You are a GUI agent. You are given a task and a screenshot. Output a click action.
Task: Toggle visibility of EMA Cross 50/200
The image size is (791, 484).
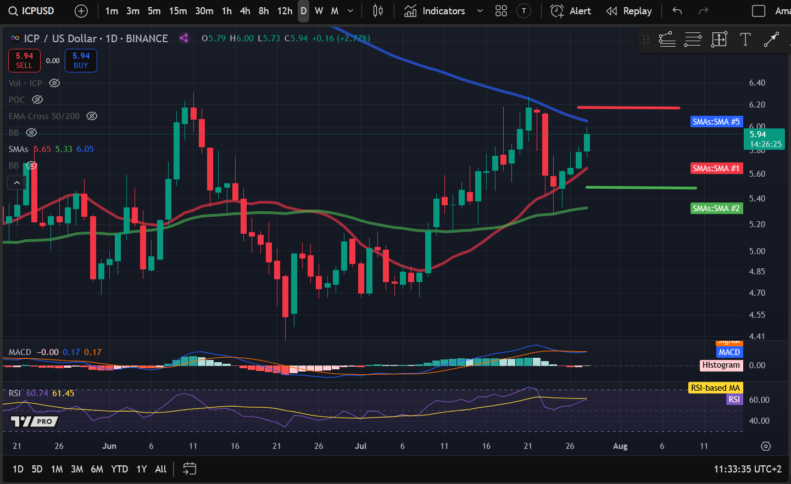pyautogui.click(x=92, y=116)
